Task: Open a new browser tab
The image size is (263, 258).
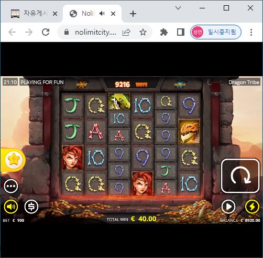Action: coord(133,14)
